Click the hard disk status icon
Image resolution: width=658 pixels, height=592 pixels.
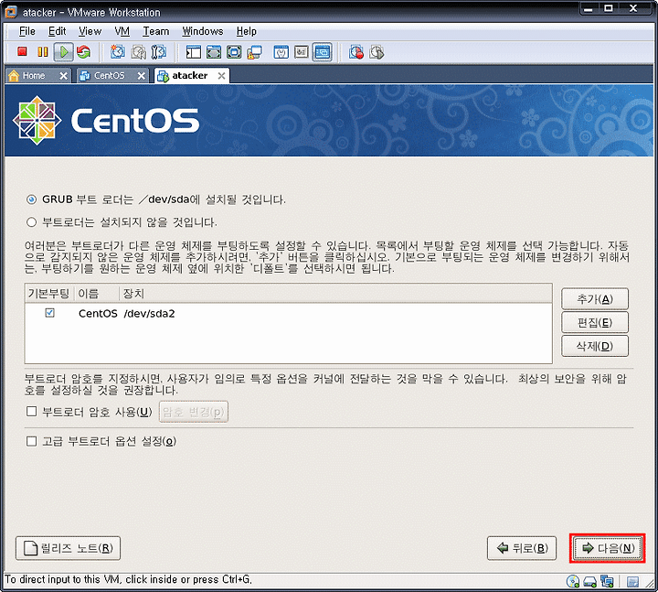coord(590,582)
